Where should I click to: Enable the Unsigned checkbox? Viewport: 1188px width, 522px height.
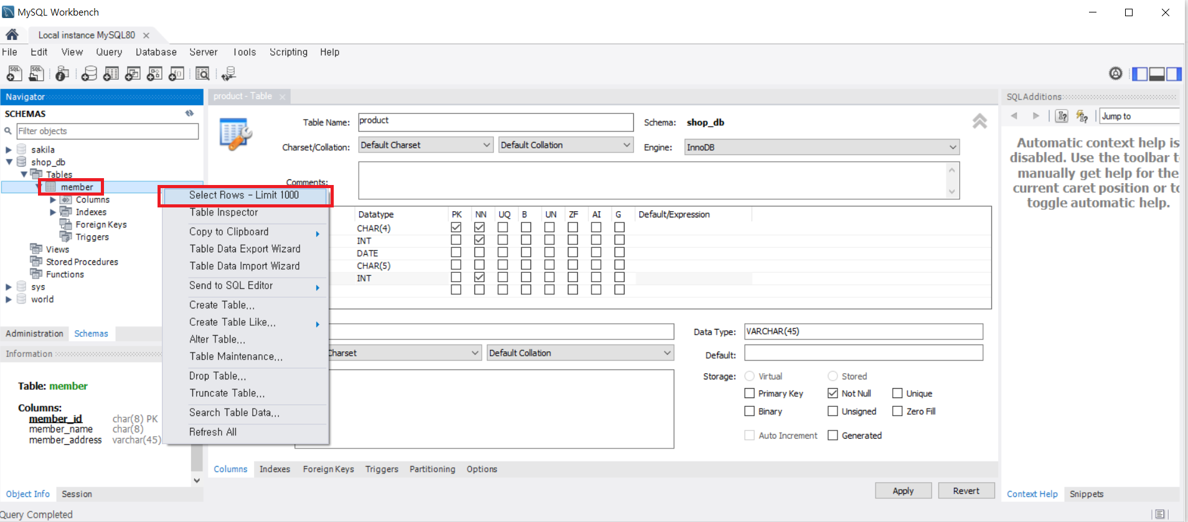tap(832, 411)
